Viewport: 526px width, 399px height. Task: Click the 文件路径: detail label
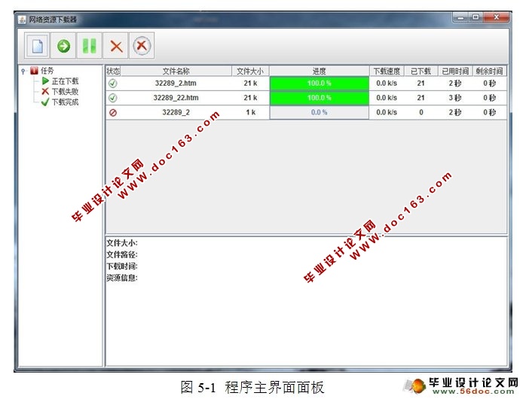click(122, 254)
